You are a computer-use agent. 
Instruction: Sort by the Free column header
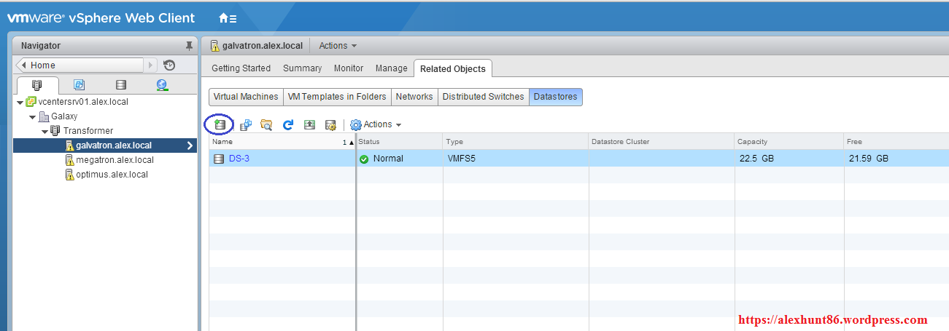(896, 142)
